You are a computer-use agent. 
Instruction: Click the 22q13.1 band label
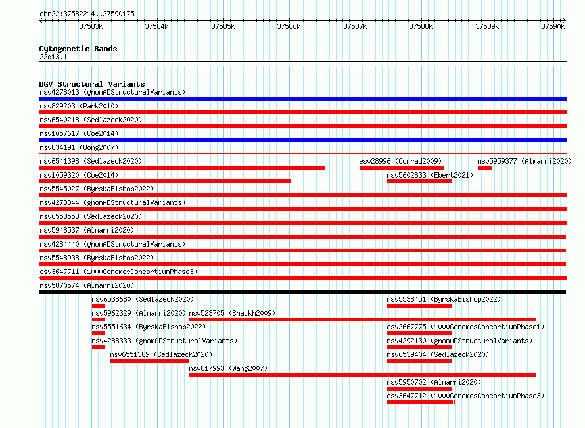click(53, 57)
